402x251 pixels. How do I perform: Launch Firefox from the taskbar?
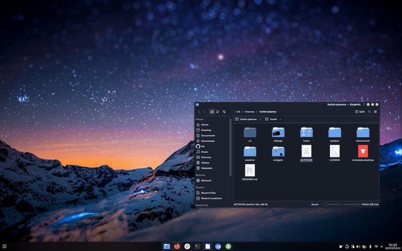pos(177,247)
